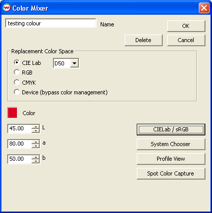
Task: Select the RGB color space option
Action: coord(17,73)
